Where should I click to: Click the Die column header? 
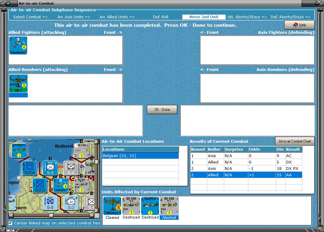(x=280, y=149)
